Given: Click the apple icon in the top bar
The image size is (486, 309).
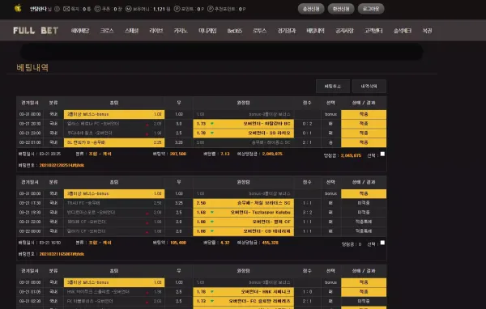Looking at the screenshot, I should tap(18, 8).
